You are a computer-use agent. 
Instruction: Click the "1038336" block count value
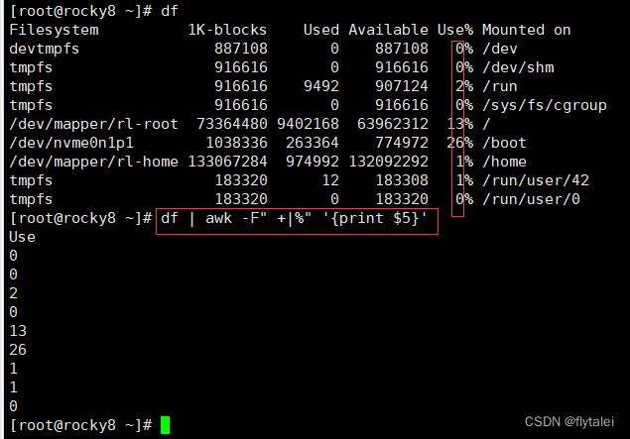[236, 143]
